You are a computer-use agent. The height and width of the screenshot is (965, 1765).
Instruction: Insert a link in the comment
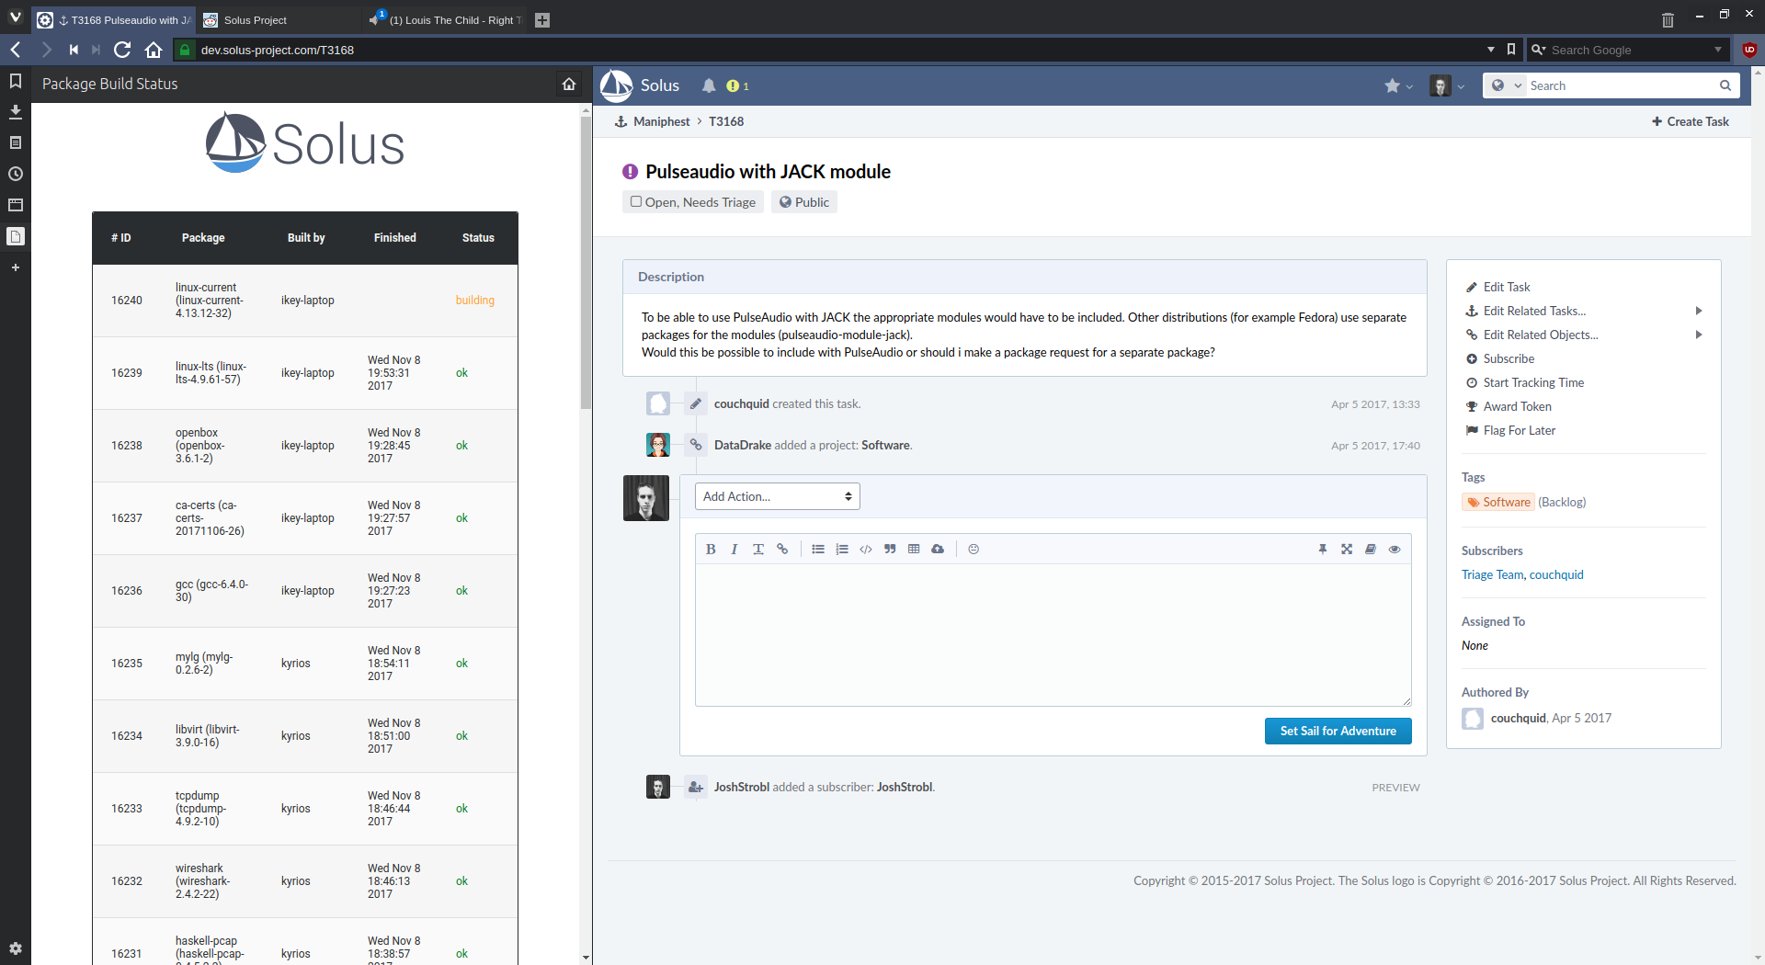(782, 549)
